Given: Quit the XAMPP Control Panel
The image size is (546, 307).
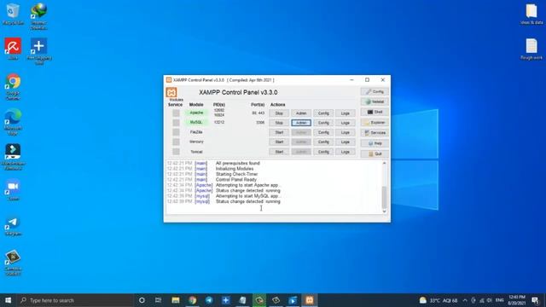Looking at the screenshot, I should [375, 153].
